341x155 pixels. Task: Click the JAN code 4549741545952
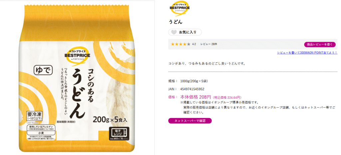tap(192, 89)
